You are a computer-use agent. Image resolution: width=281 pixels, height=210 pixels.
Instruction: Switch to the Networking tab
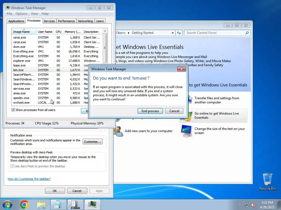pos(85,21)
